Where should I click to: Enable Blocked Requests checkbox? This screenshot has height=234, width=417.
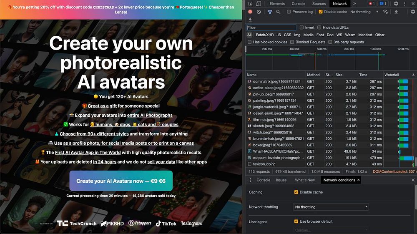(x=292, y=42)
